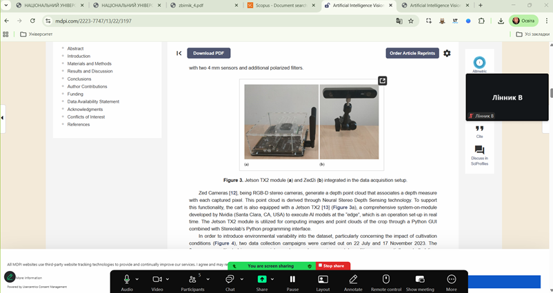Viewport: 553px width, 293px height.
Task: Click Discuss in SciProfiles icon
Action: (x=479, y=150)
